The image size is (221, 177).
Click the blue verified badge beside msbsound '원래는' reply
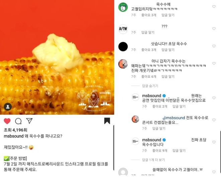164,96
